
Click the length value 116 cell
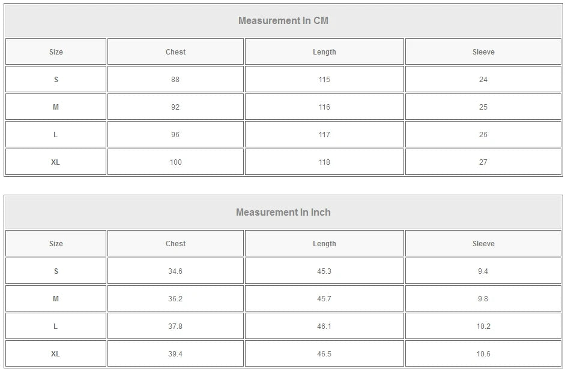[324, 107]
